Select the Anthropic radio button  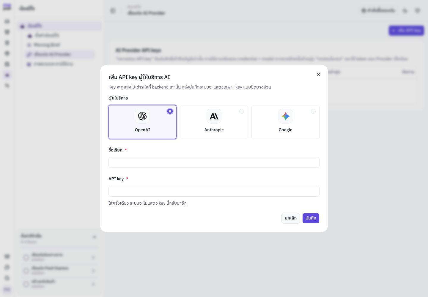tap(242, 111)
